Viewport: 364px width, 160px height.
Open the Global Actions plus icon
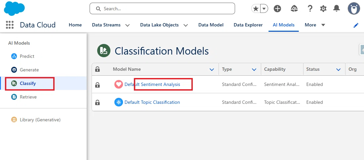click(x=277, y=9)
